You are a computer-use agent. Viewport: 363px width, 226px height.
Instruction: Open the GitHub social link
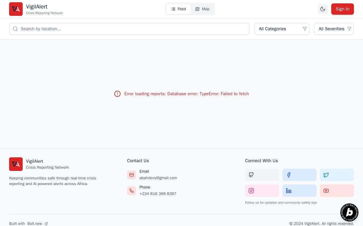tap(262, 175)
